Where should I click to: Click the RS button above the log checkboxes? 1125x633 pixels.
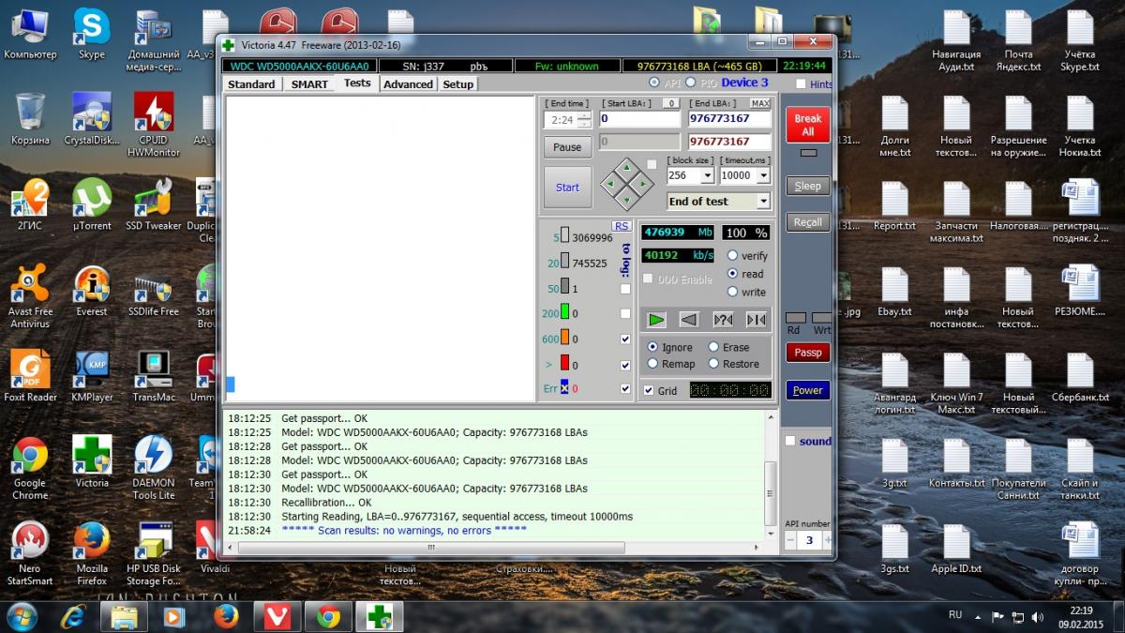(621, 226)
